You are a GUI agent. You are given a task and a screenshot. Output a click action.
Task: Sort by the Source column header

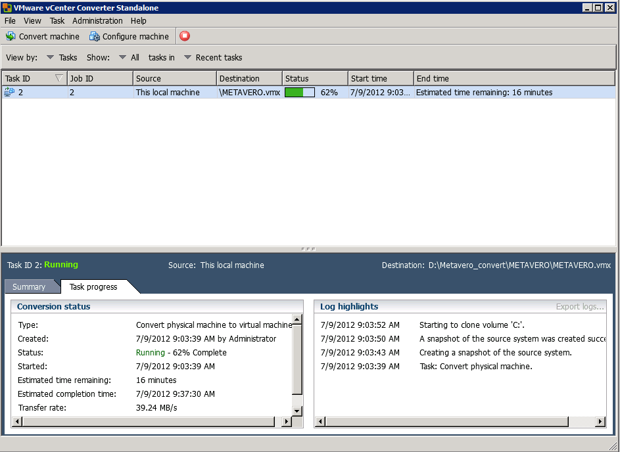[x=175, y=78]
